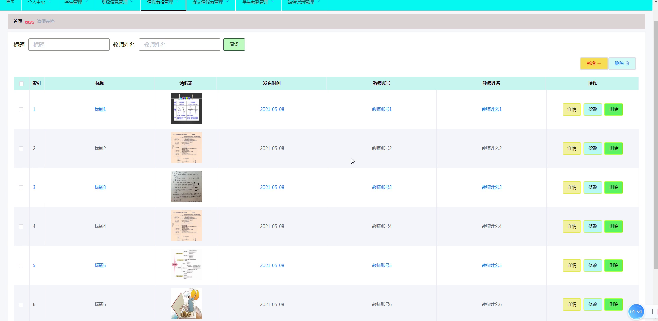Expand the 学生考勤管理 menu
The image size is (658, 321).
tap(258, 3)
